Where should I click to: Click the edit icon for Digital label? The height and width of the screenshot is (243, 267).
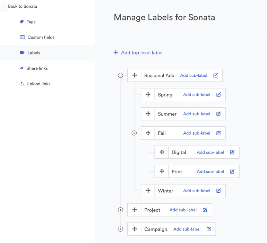coord(232,152)
